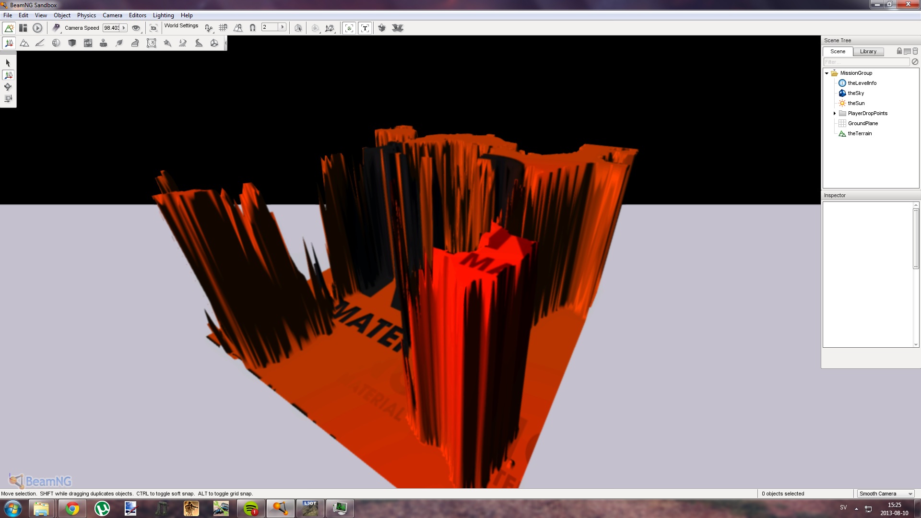Delete selection with trash can icon
The width and height of the screenshot is (921, 518).
915,51
